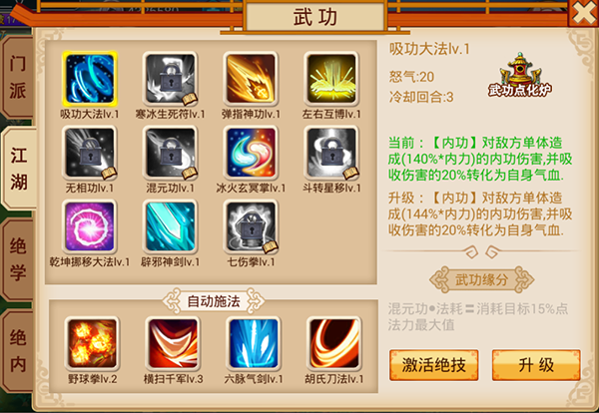Click the locked 七伤拳 skill
Screen dimensions: 599x413
(251, 226)
